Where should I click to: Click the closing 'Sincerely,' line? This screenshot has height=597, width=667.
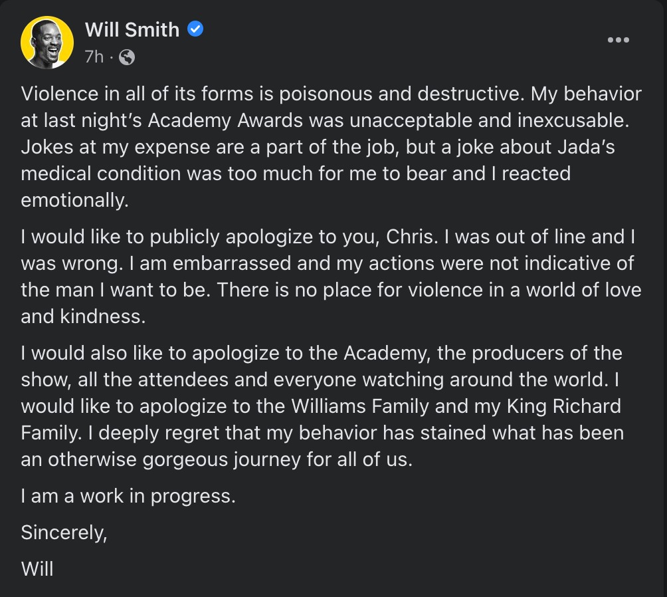coord(64,533)
